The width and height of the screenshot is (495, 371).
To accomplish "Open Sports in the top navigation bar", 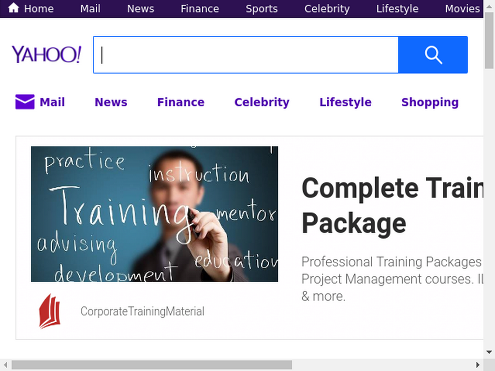I will tap(262, 9).
